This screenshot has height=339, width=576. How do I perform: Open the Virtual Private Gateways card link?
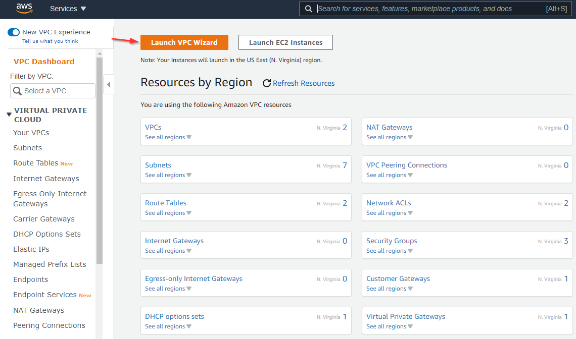coord(406,316)
